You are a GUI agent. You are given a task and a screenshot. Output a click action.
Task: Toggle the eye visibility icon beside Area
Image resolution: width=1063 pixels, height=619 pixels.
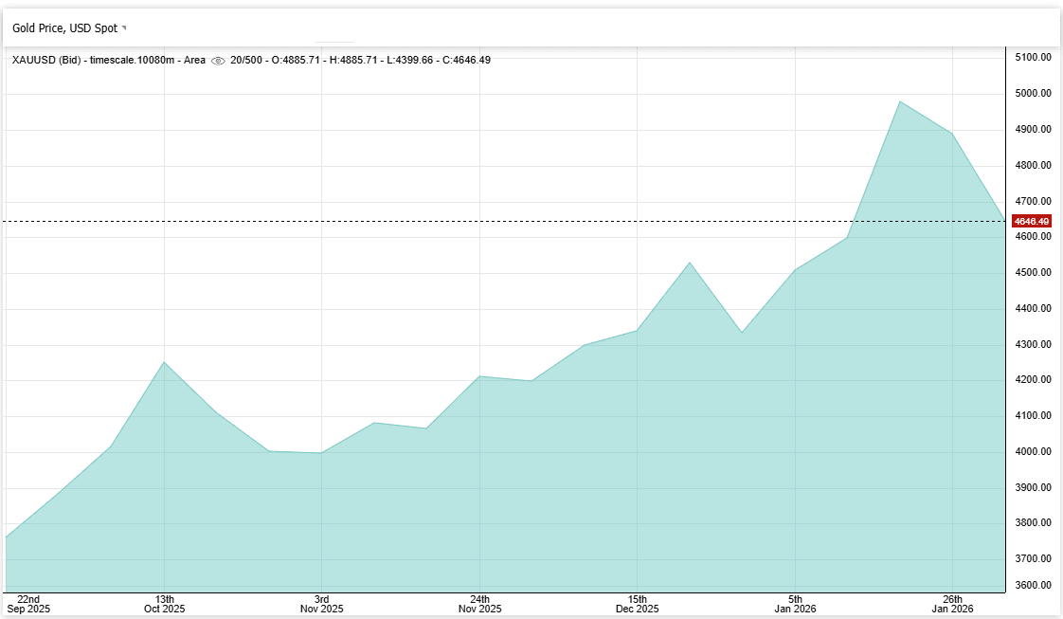218,61
